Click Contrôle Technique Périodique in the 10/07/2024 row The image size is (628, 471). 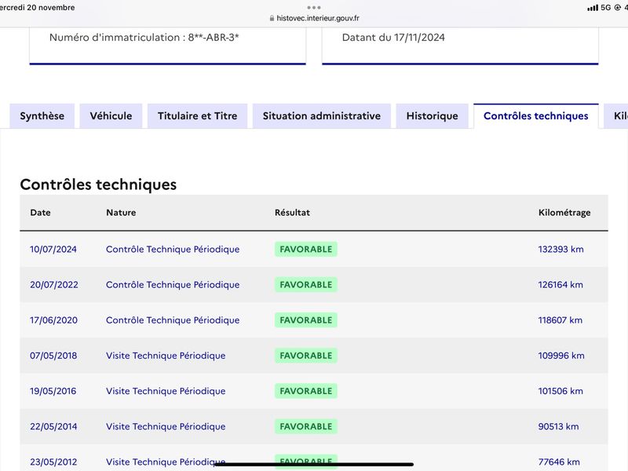[173, 249]
